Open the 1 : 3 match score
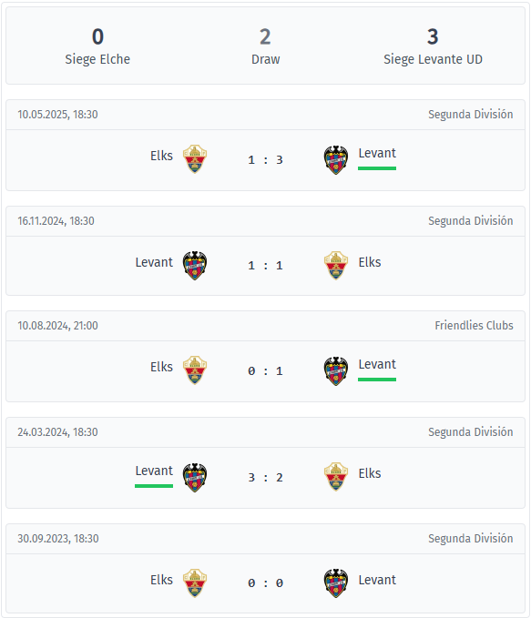This screenshot has width=531, height=618. 265,160
